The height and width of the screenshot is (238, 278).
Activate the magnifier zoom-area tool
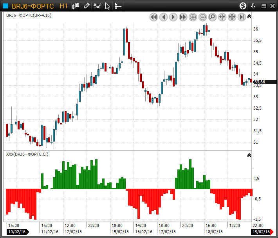[x=212, y=17]
